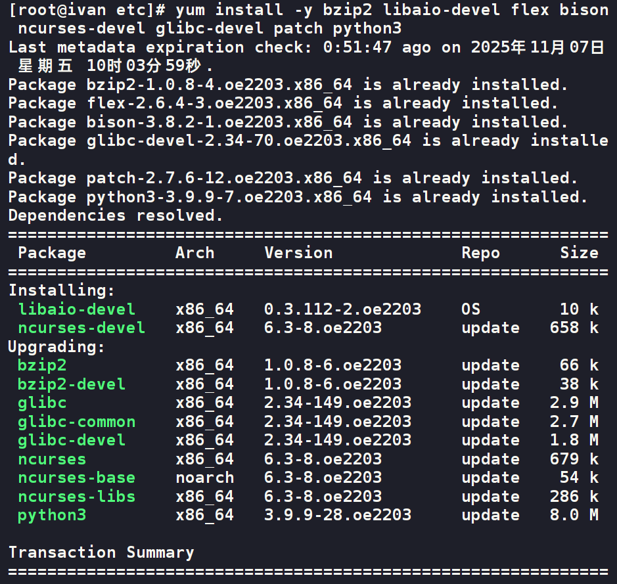Click python3-3.9.9-7.oe2203.x86_64 package text
The image size is (617, 584).
click(229, 197)
